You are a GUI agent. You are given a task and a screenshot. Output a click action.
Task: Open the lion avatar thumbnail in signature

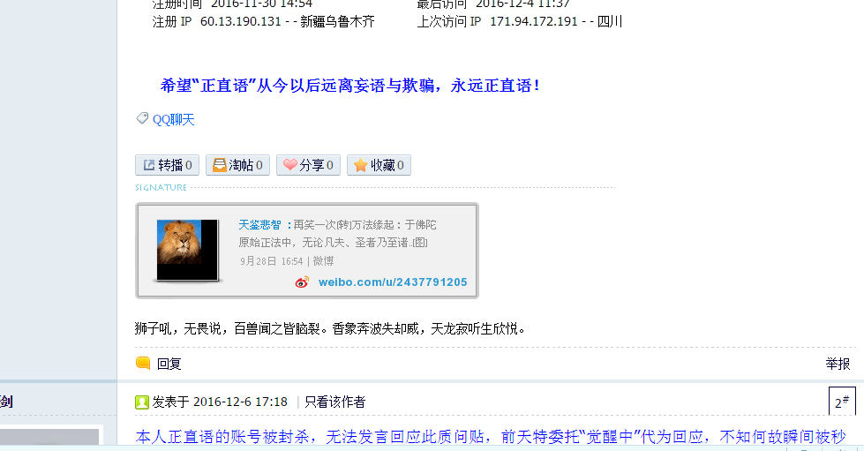(187, 250)
